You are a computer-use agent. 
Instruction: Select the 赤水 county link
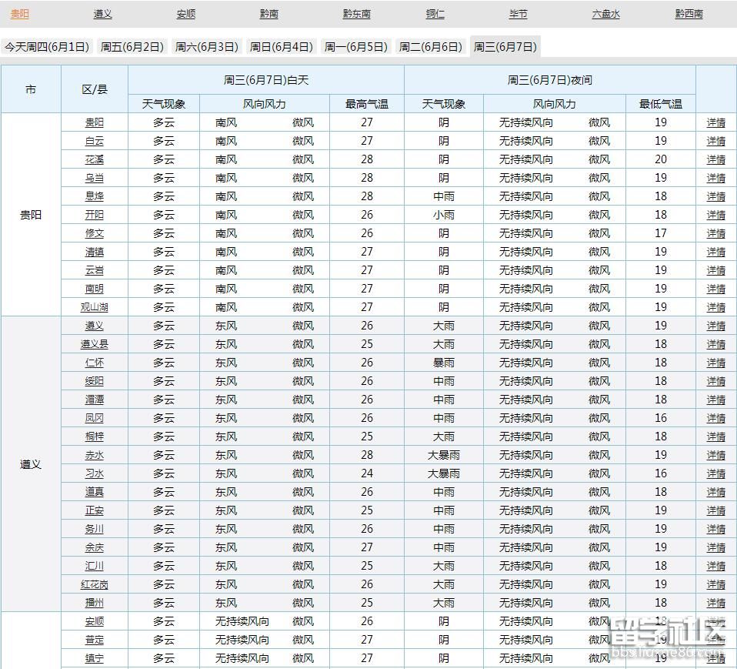[x=94, y=455]
